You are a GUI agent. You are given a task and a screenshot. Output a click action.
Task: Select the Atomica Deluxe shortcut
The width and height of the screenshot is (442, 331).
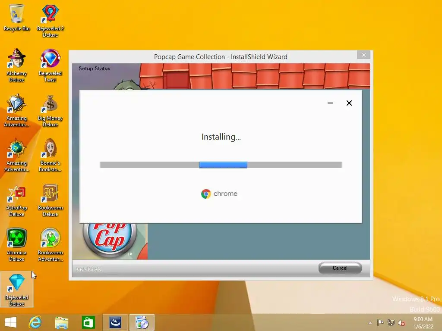17,245
